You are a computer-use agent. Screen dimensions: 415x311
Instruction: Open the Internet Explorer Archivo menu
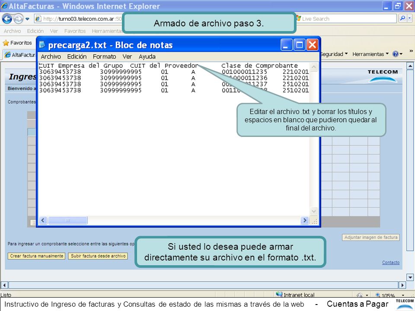click(x=12, y=31)
